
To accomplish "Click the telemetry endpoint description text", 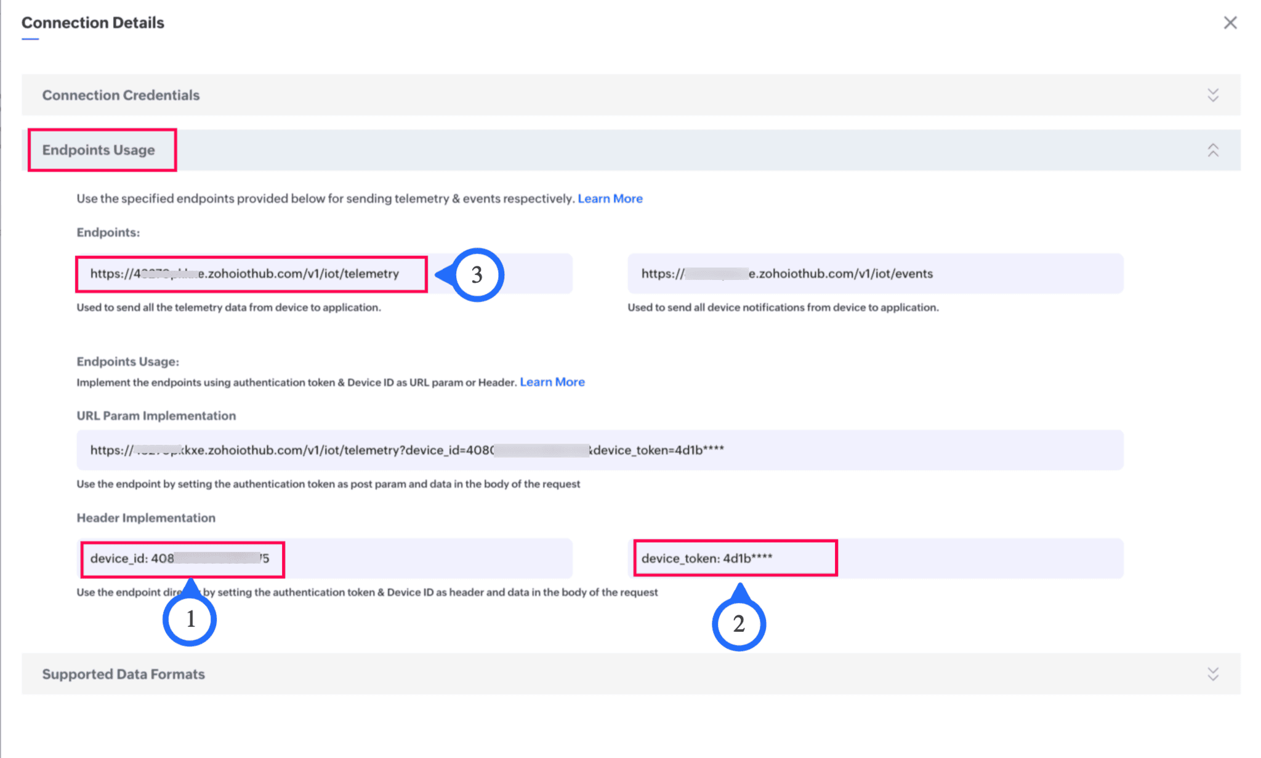I will tap(228, 308).
